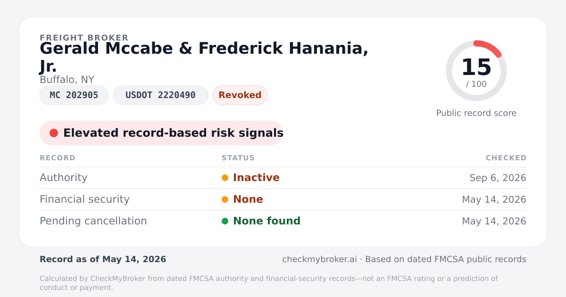The image size is (566, 297).
Task: Click the green dot beside None found
Action: click(x=225, y=221)
